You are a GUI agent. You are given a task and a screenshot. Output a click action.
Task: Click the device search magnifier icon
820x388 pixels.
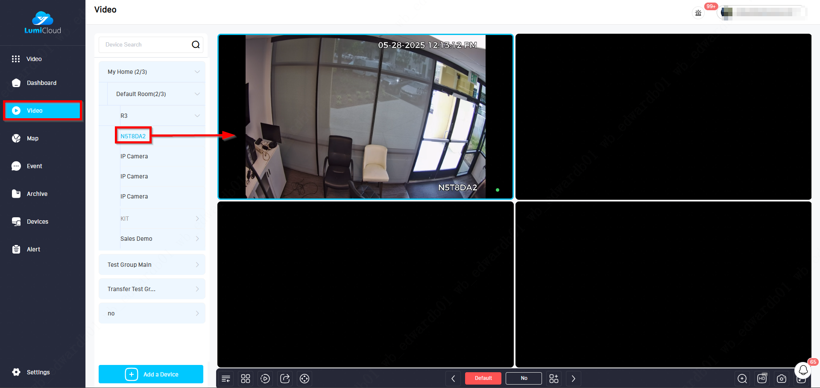[x=196, y=45]
